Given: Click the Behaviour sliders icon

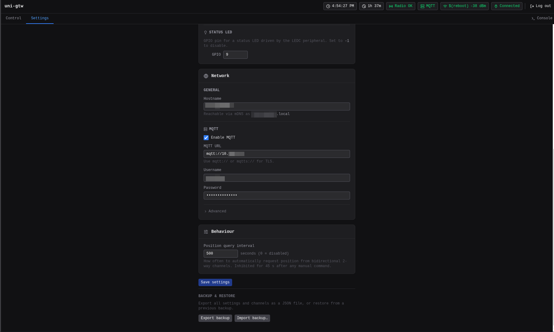Looking at the screenshot, I should point(206,232).
